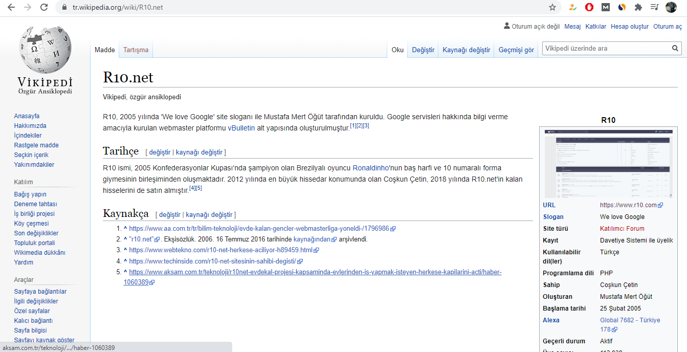Open Sayfaya bağlantılar link
This screenshot has height=352, width=687.
coord(40,292)
